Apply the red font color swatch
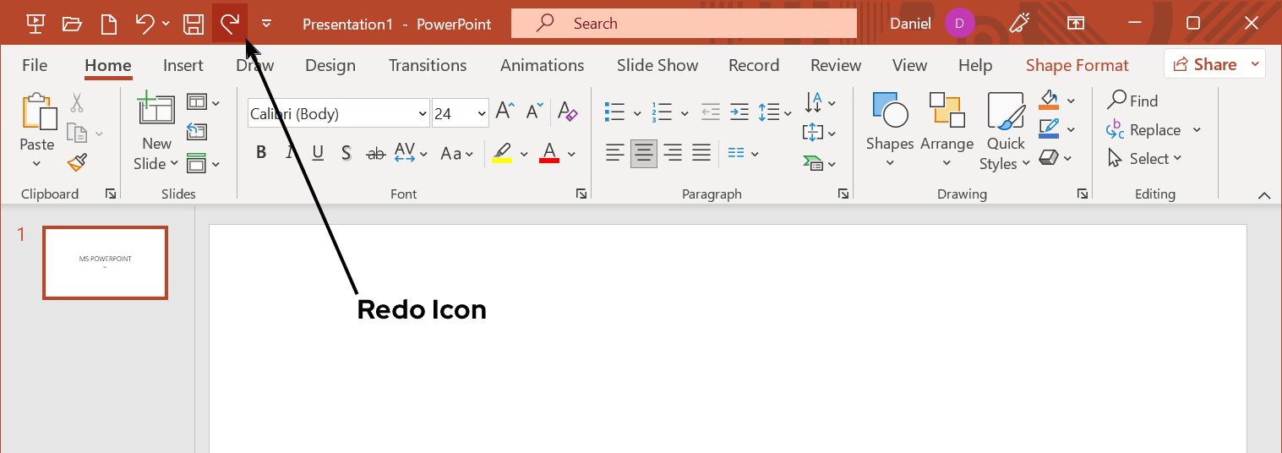The image size is (1282, 453). coord(549,154)
